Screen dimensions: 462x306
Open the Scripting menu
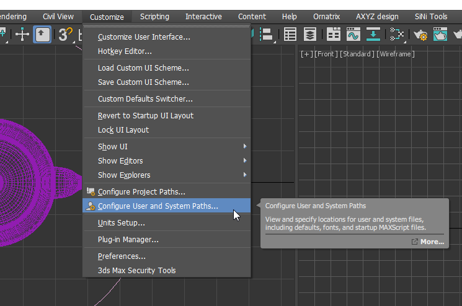(154, 17)
